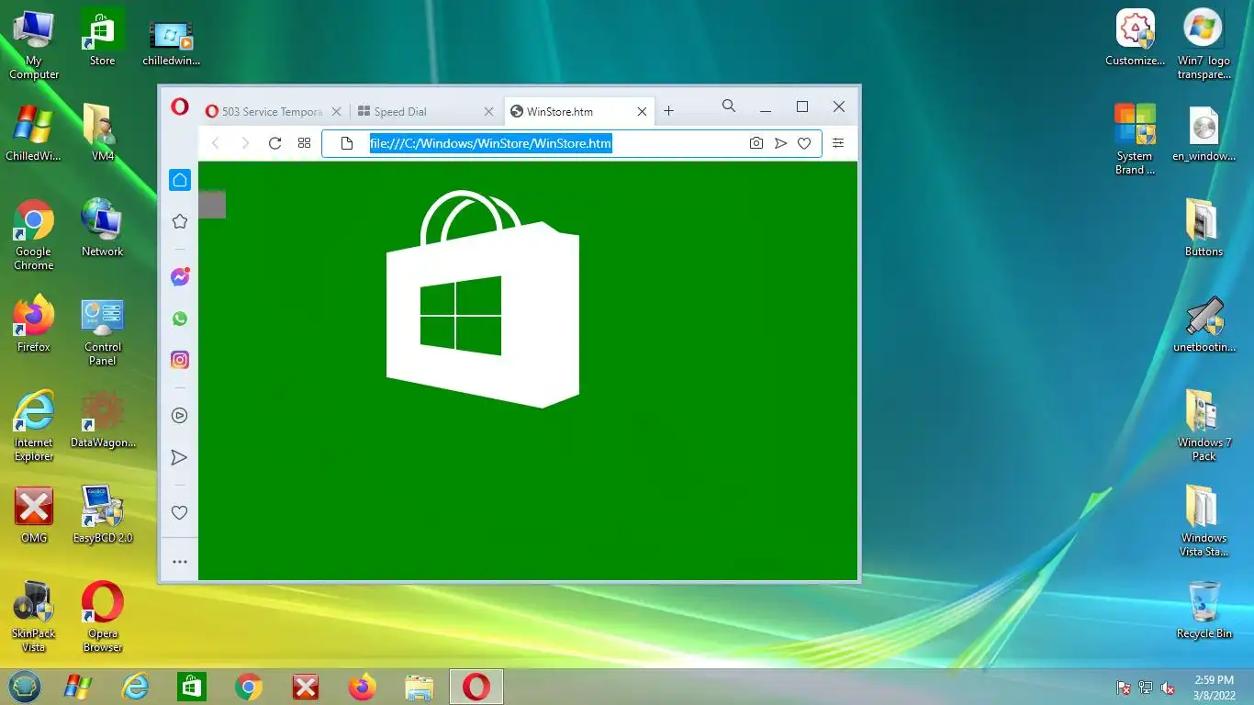Image resolution: width=1254 pixels, height=705 pixels.
Task: Open the Opera menu logo button
Action: [180, 107]
